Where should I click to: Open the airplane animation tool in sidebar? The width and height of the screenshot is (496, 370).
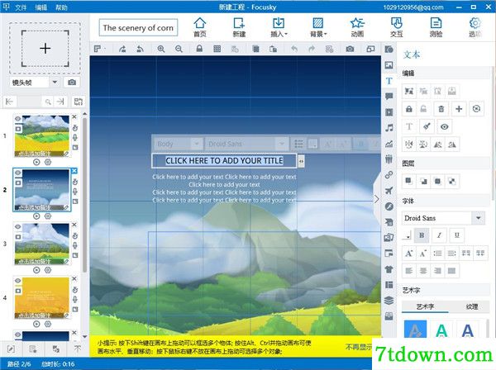coord(389,191)
